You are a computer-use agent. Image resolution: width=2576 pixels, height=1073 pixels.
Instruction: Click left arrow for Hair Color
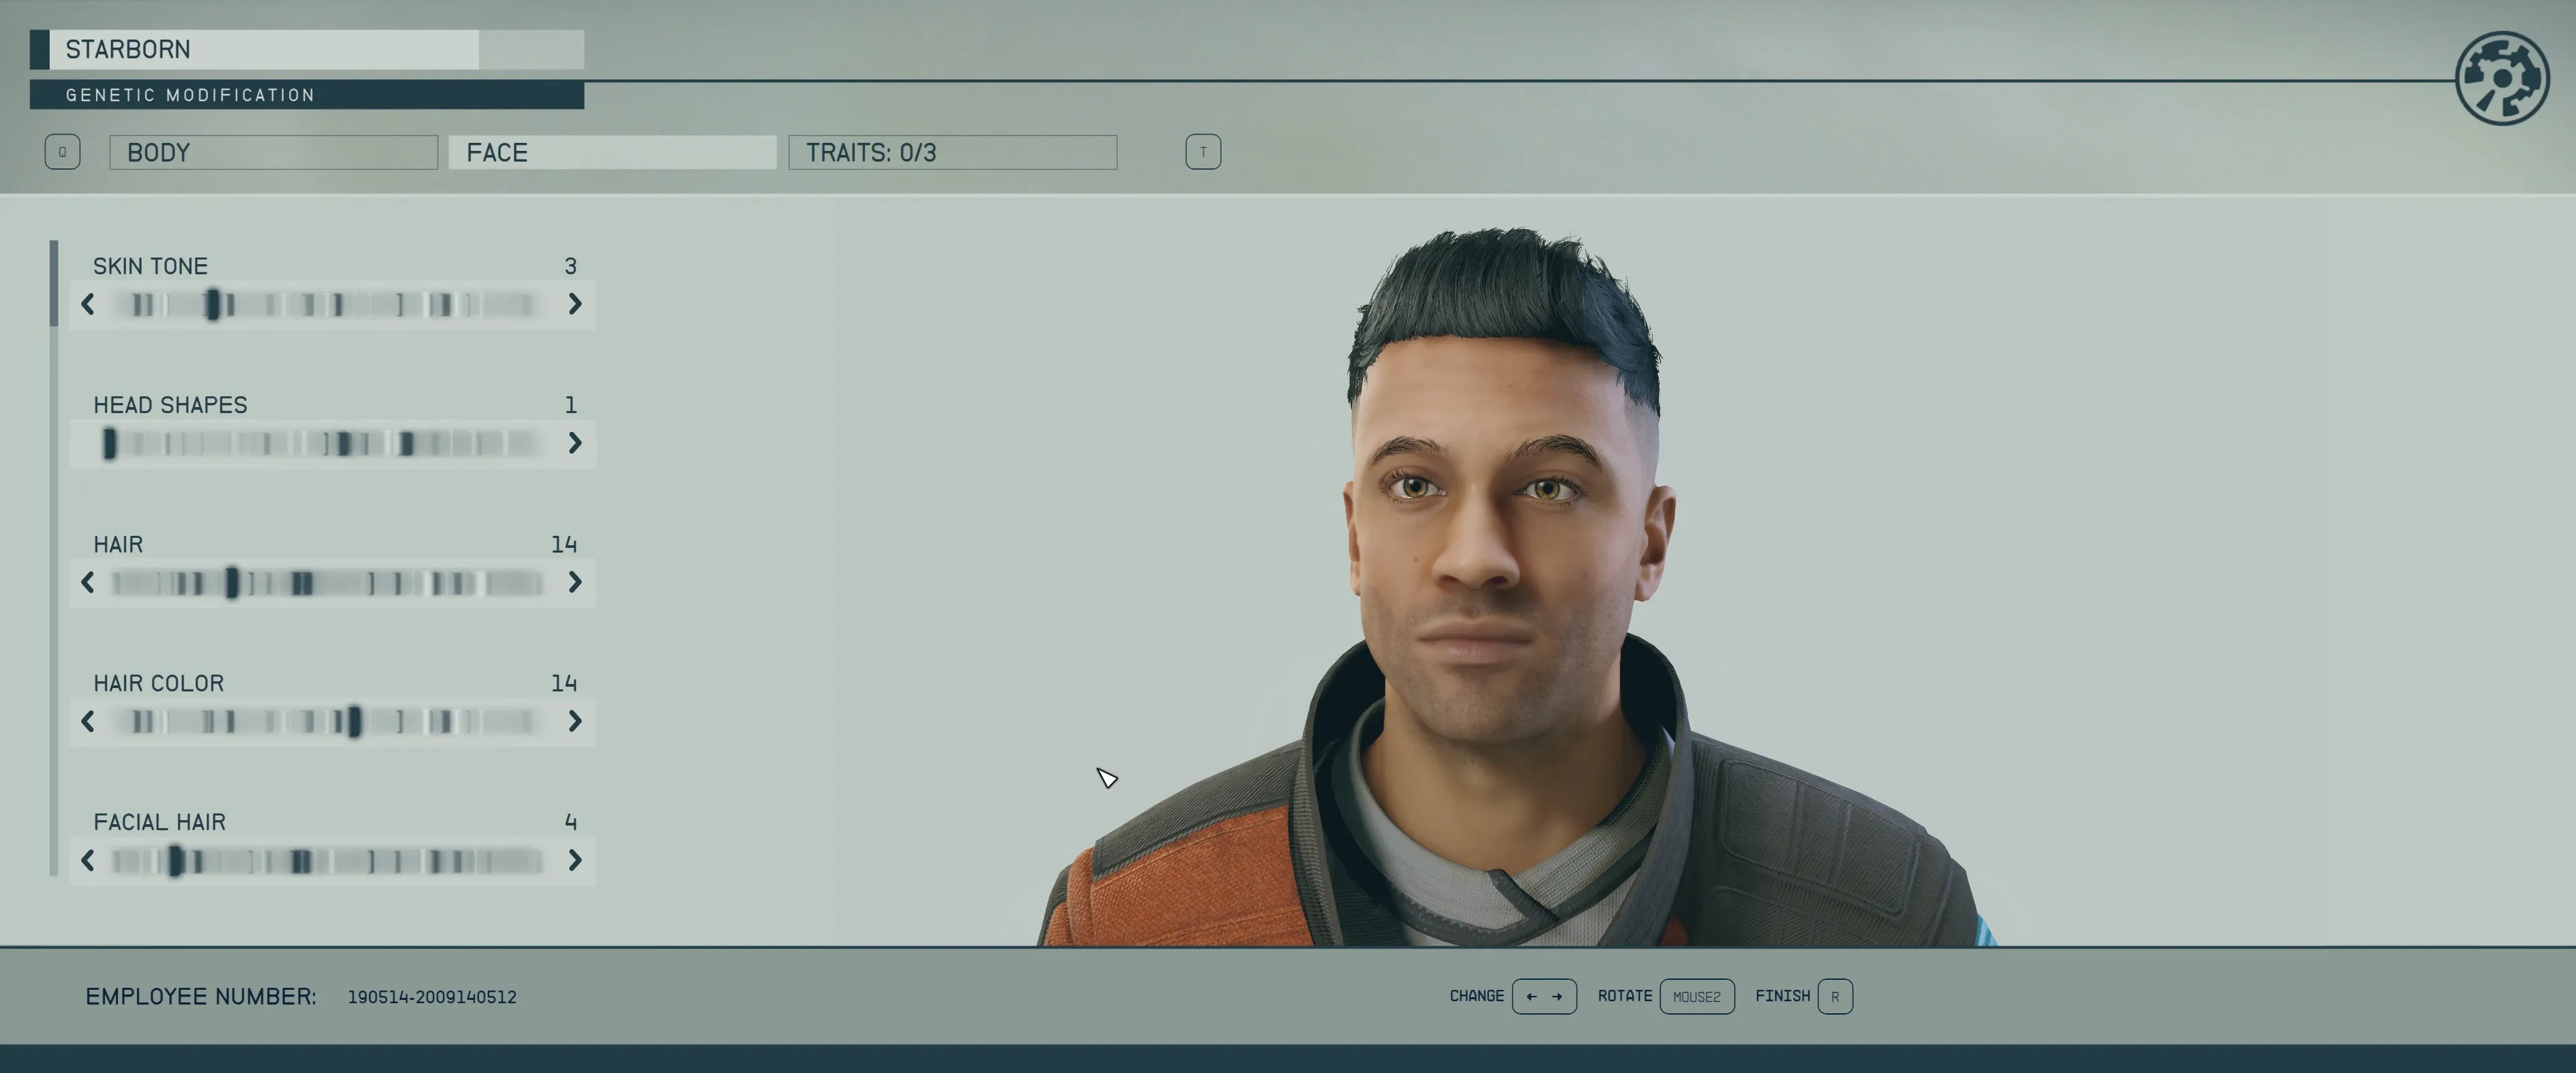88,721
